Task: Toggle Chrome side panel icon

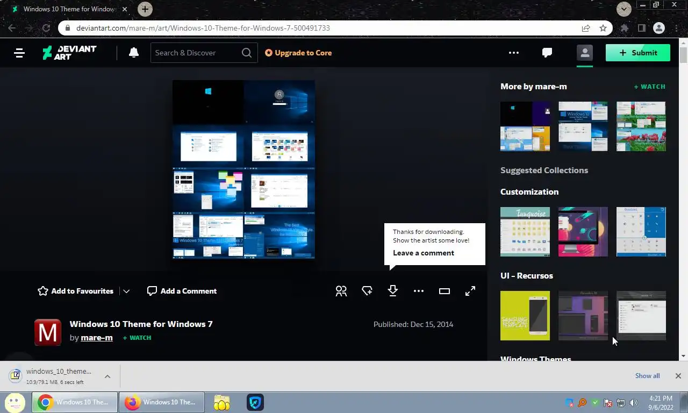Action: [641, 28]
